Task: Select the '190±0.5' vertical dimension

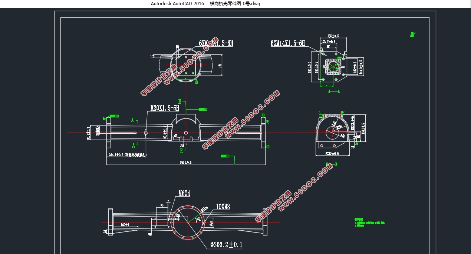Action: (x=309, y=67)
